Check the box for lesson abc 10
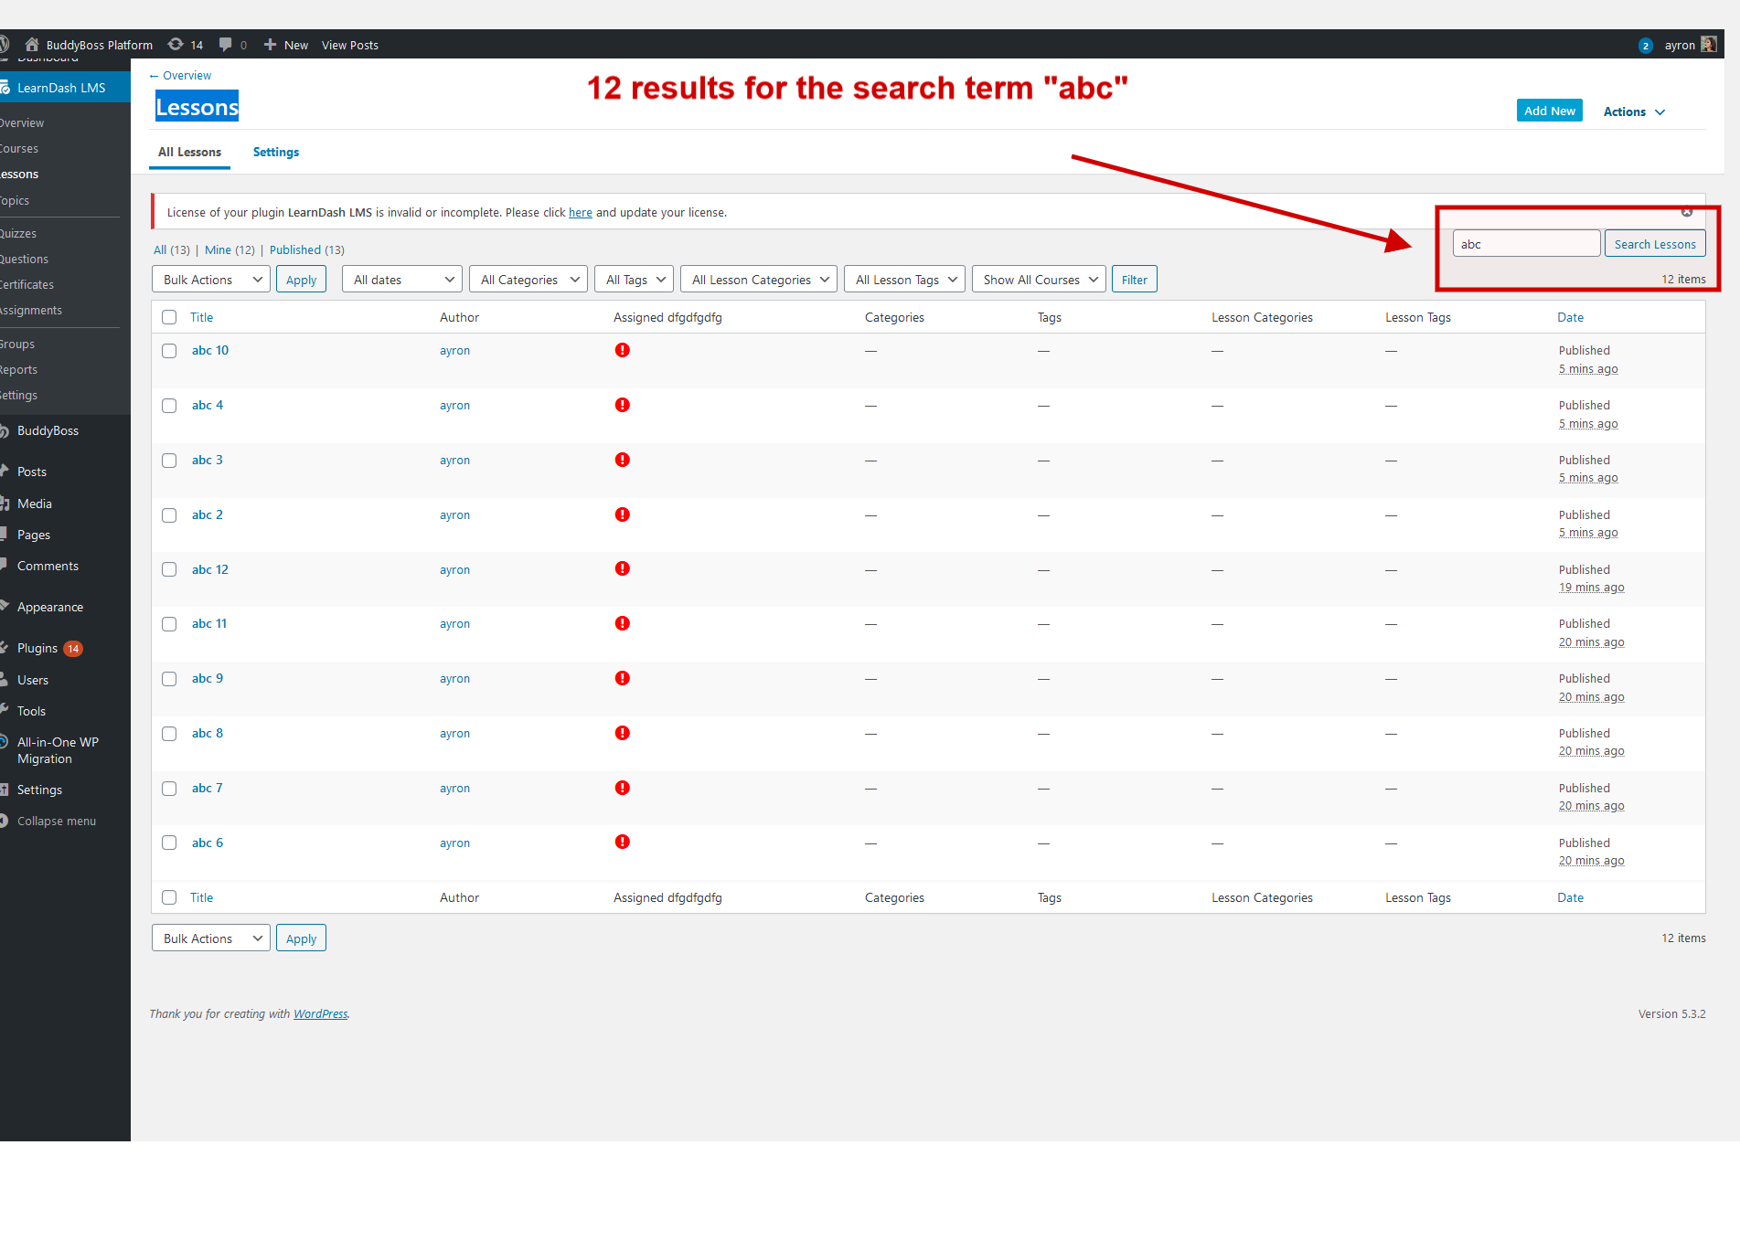The height and width of the screenshot is (1251, 1740). pyautogui.click(x=169, y=351)
